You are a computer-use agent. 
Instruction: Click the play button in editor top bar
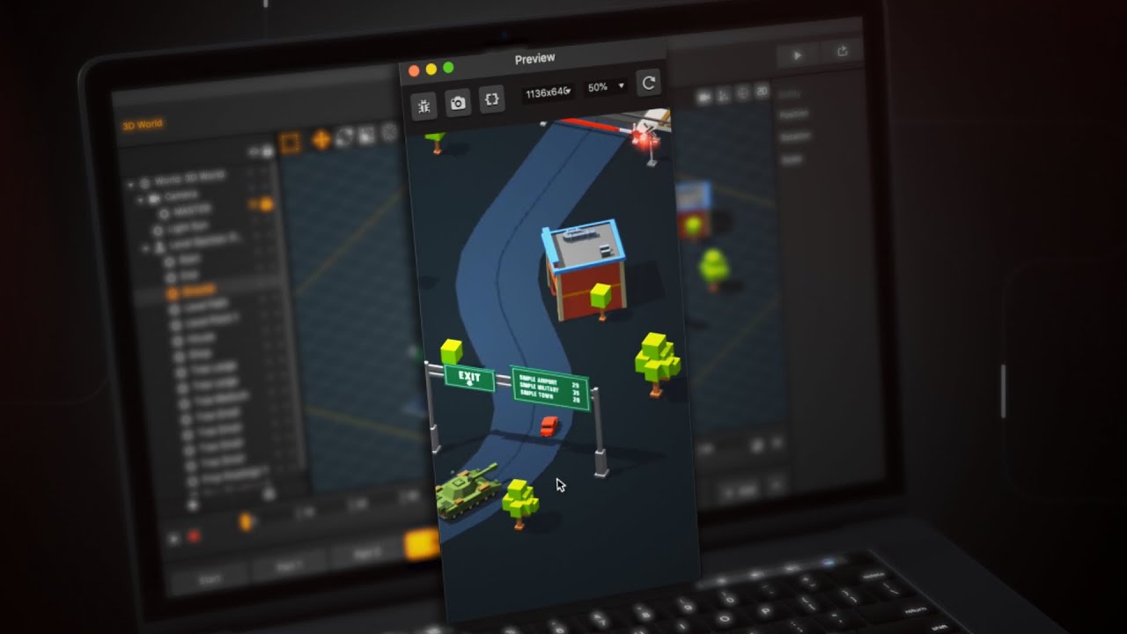(x=797, y=55)
